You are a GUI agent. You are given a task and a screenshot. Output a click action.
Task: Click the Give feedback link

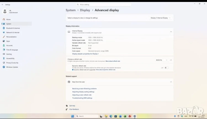click(x=74, y=109)
